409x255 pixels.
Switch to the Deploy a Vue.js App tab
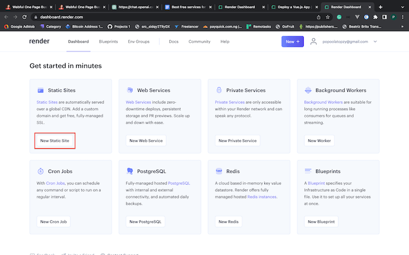[x=294, y=7]
